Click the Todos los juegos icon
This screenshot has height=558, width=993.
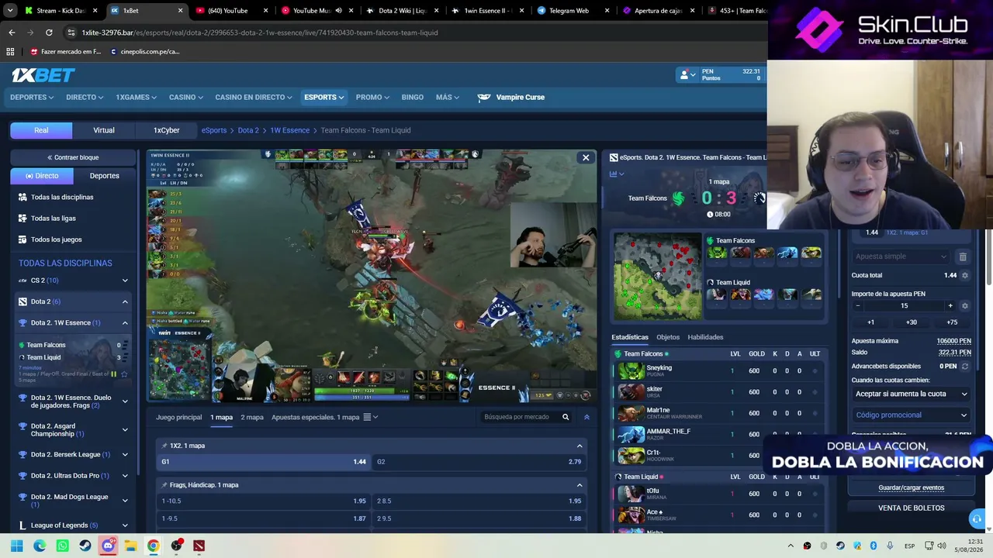pyautogui.click(x=22, y=239)
